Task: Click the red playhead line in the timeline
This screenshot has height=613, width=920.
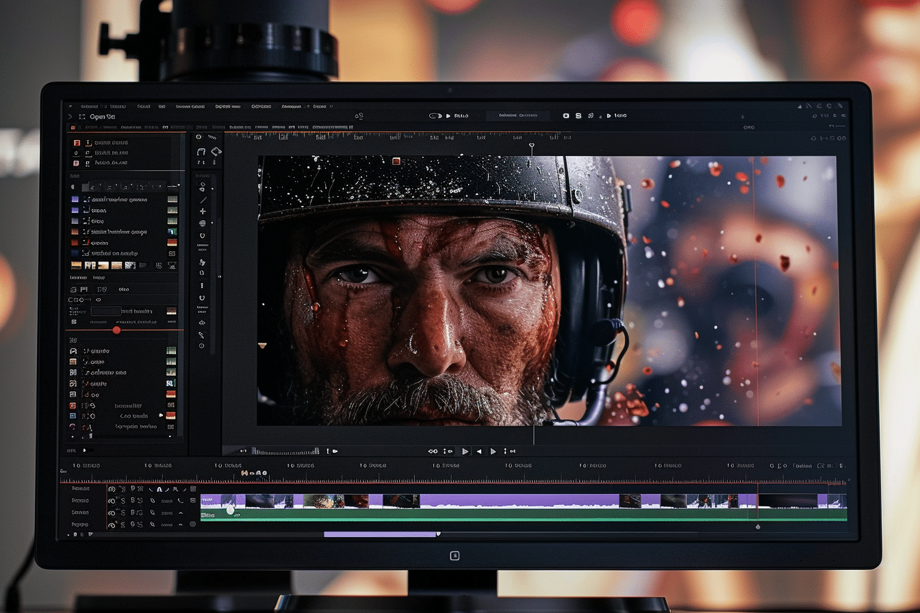Action: [757, 503]
